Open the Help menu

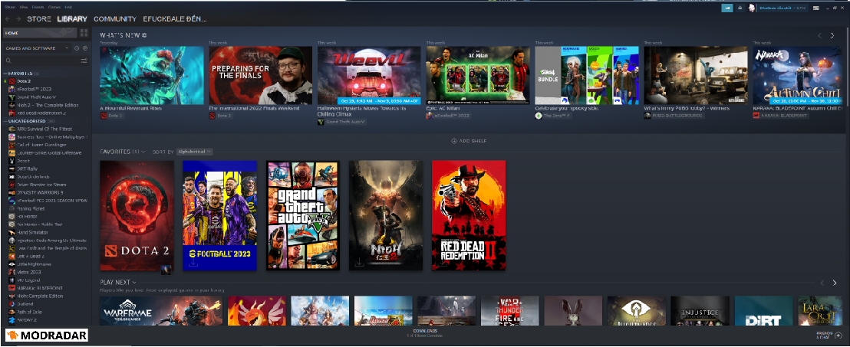coord(68,8)
